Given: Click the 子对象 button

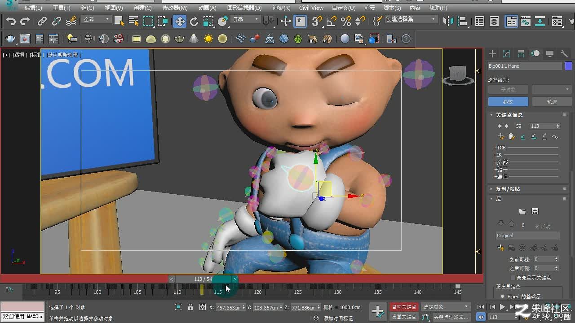Looking at the screenshot, I should pos(508,90).
